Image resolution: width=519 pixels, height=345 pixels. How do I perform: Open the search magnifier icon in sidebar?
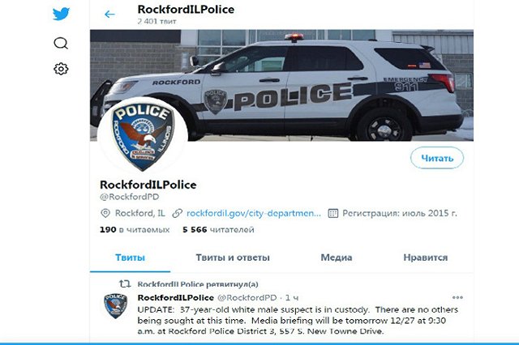pyautogui.click(x=61, y=43)
